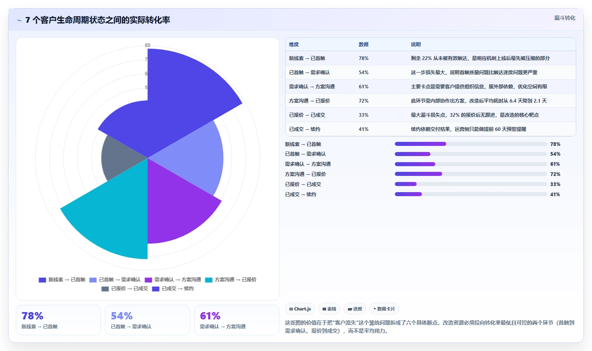
Task: Toggle legend item 方案沟通 → 已报价 in chart
Action: (x=231, y=280)
